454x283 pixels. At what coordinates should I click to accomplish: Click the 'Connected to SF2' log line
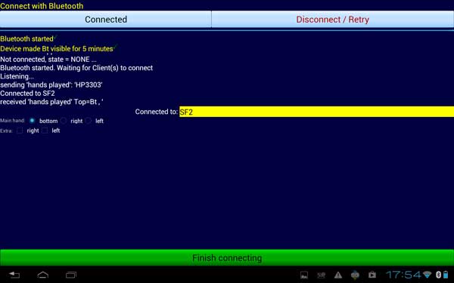click(27, 94)
